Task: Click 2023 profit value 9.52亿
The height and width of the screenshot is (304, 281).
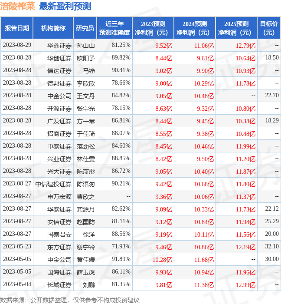Action: pyautogui.click(x=164, y=46)
